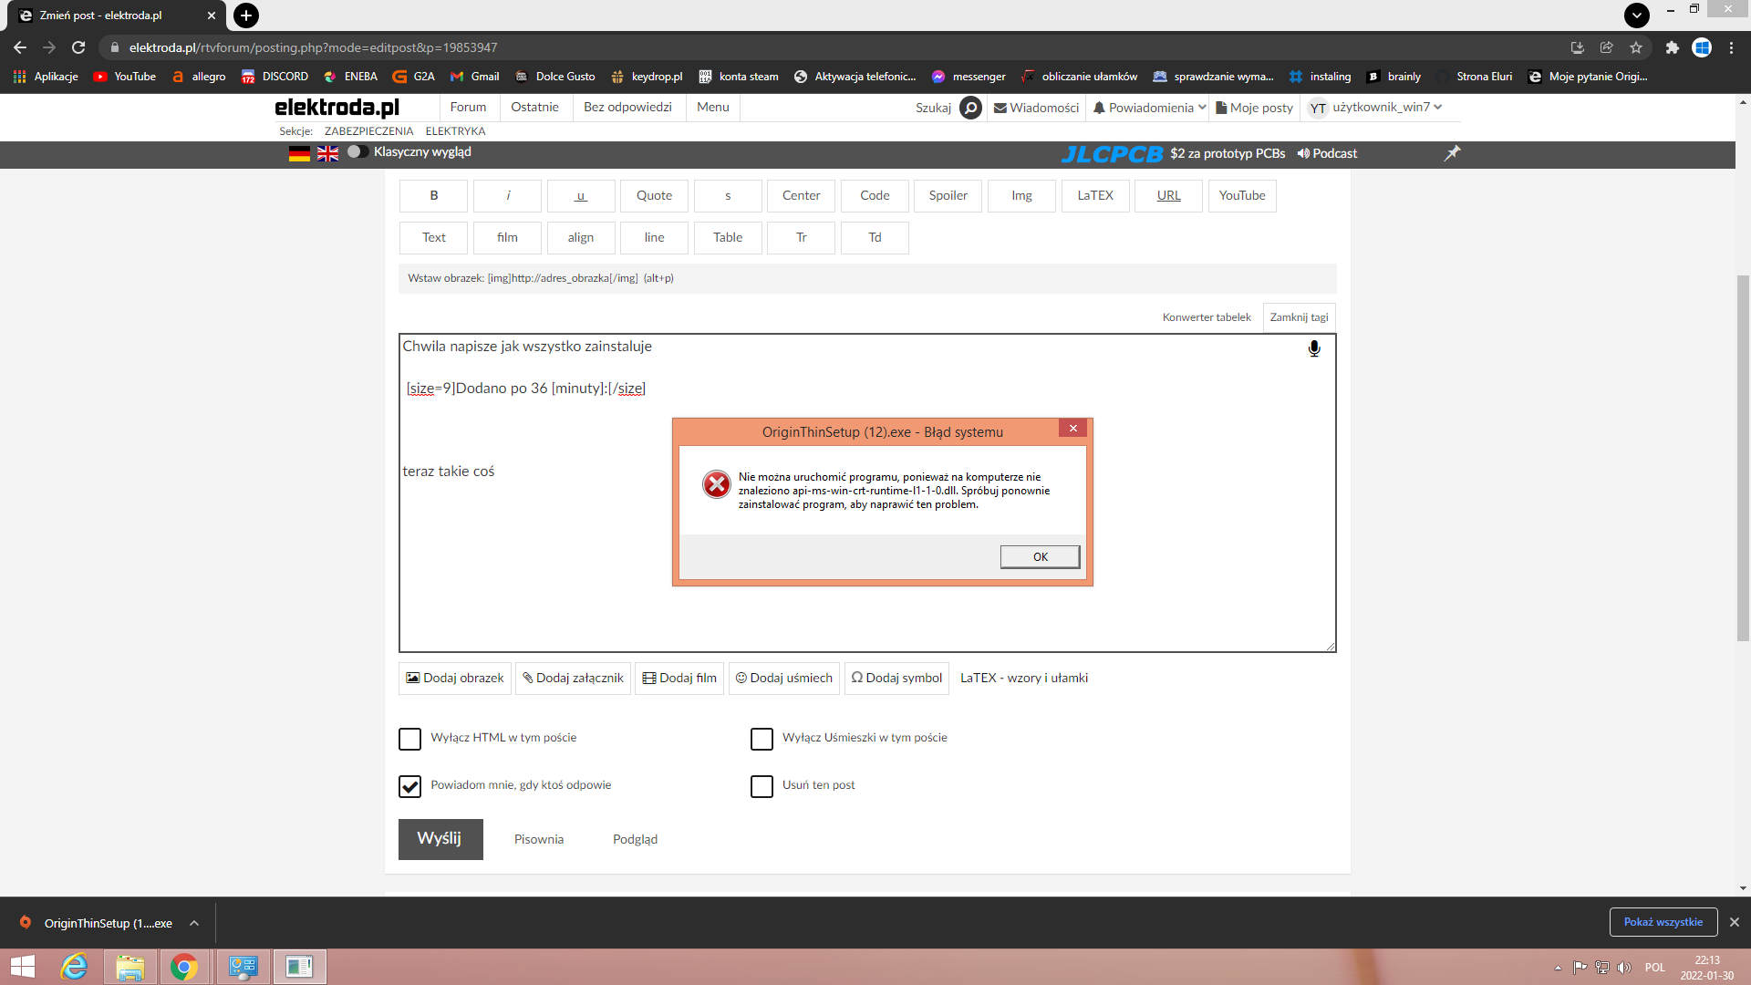Open the Gmail bookmark
The image size is (1751, 985).
pos(475,77)
